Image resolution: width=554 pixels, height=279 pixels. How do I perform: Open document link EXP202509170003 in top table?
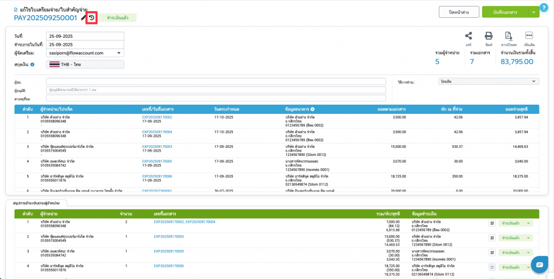pos(157,146)
